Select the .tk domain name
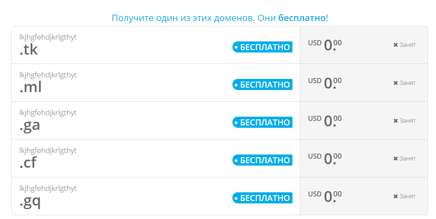 29,50
